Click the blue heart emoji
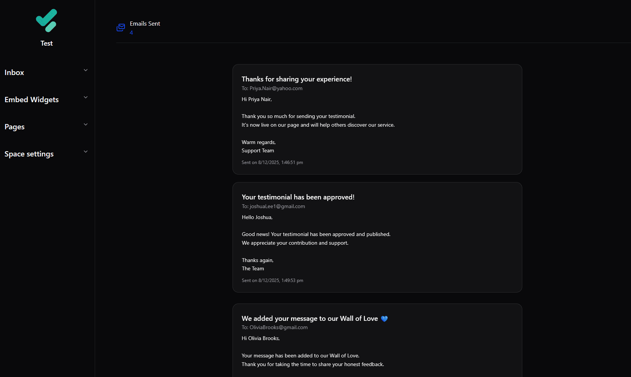This screenshot has width=631, height=377. click(384, 319)
